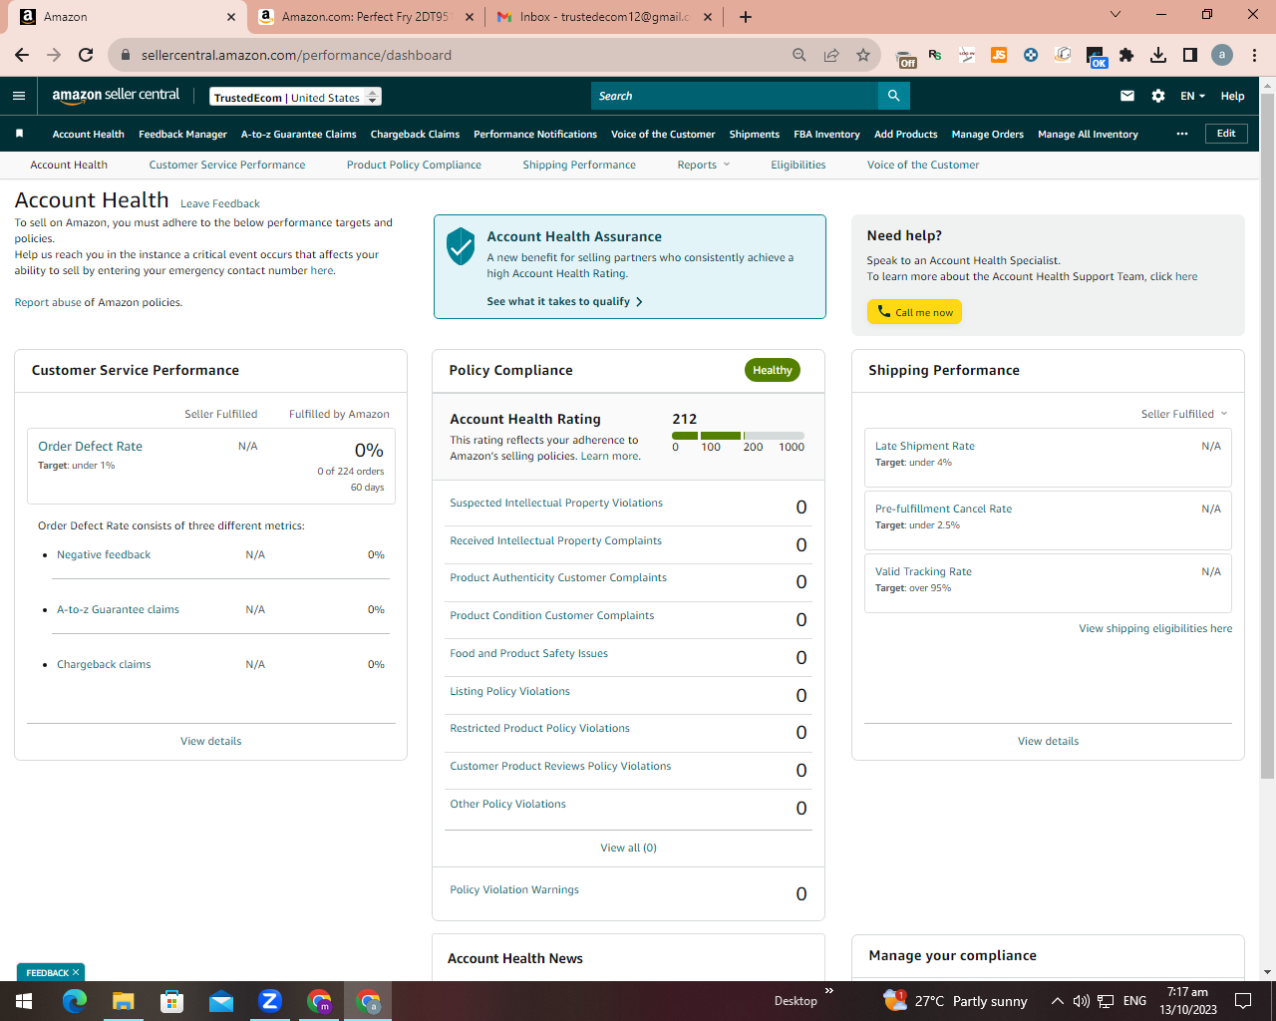Open the browser downloads icon
This screenshot has height=1021, width=1276.
point(1158,55)
